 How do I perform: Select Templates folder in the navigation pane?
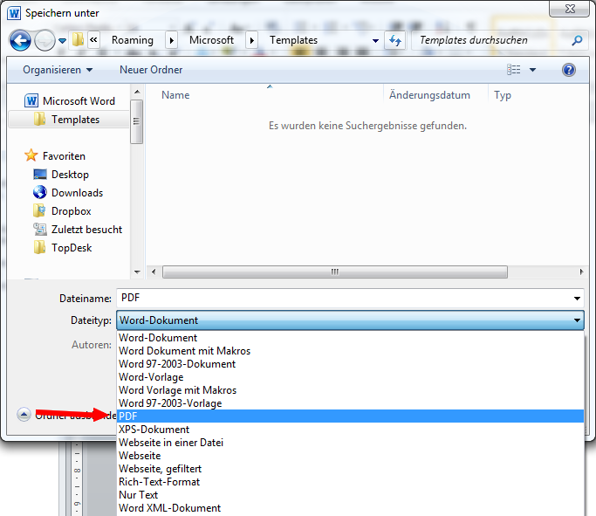tap(68, 120)
